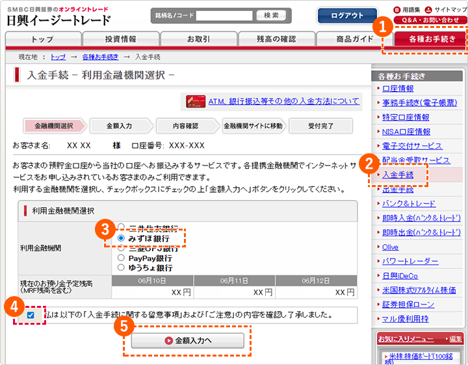Open 入金手続 sidebar link
Viewport: 468px width, 365px height.
(x=398, y=175)
